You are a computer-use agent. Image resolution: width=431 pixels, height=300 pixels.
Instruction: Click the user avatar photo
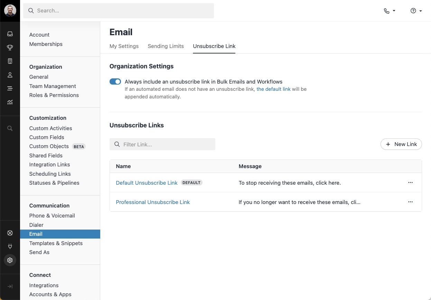click(10, 11)
